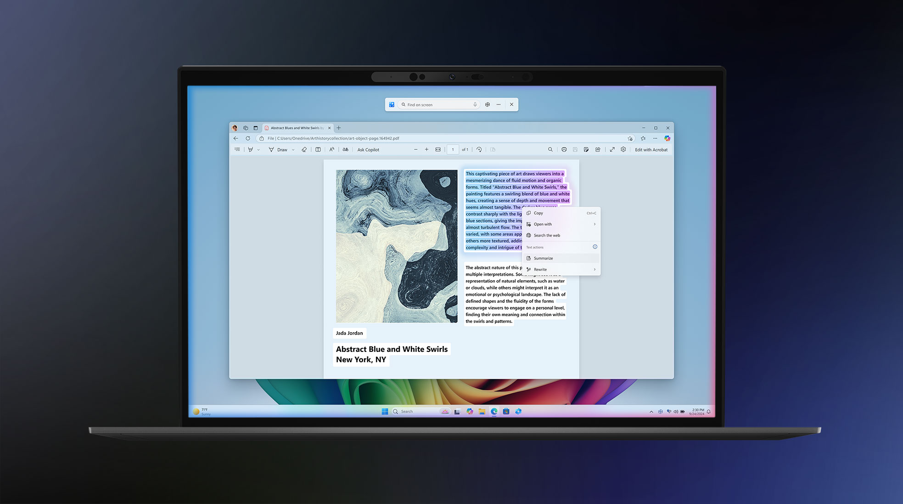Activate Read aloud for the document
This screenshot has height=504, width=903.
click(332, 149)
